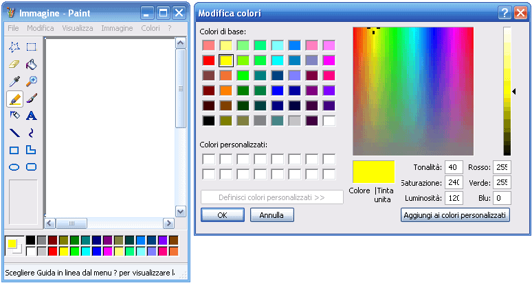
Task: Click the Verde value field
Action: pos(502,182)
